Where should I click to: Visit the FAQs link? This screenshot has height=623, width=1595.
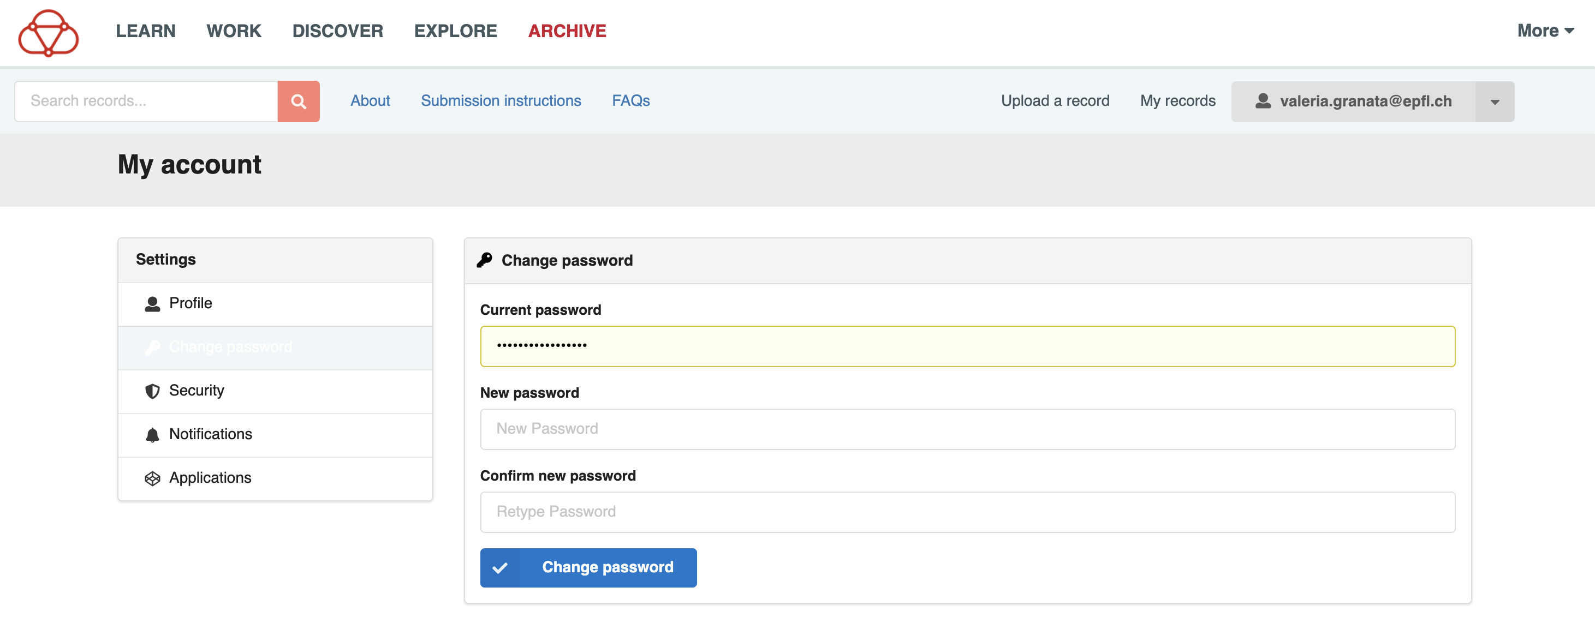pyautogui.click(x=630, y=101)
